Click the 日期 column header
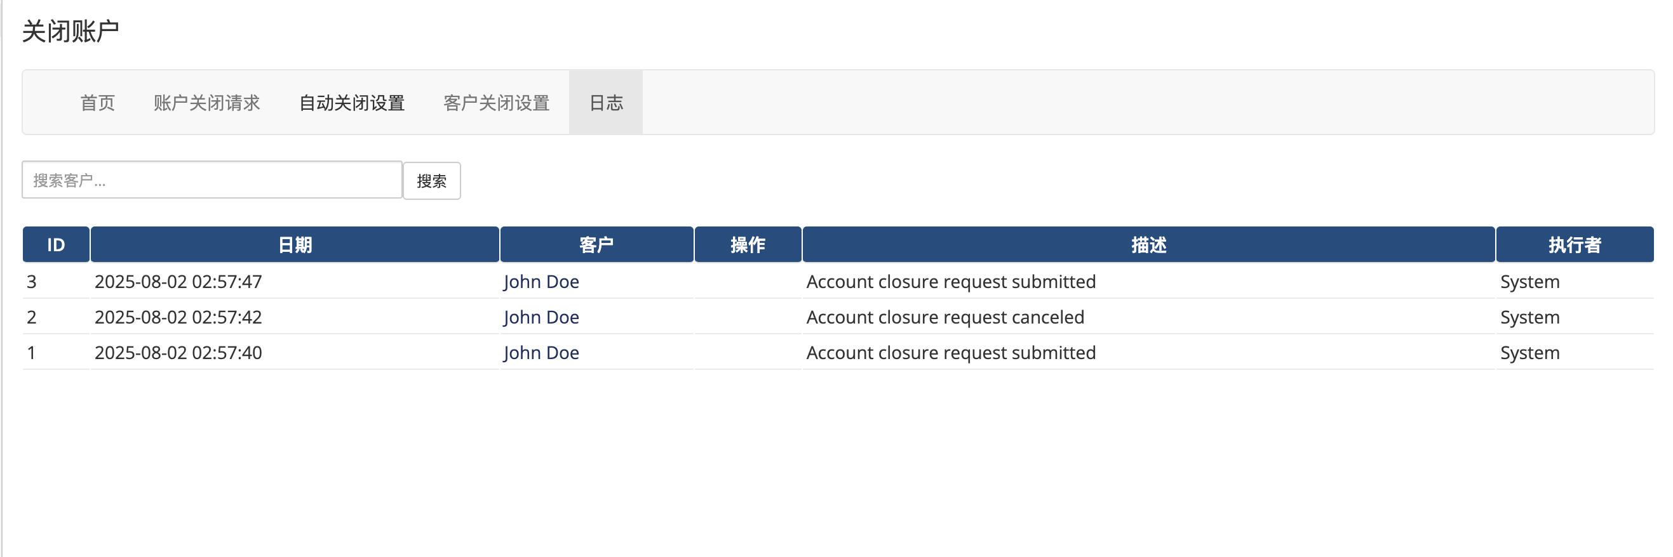The height and width of the screenshot is (557, 1673). tap(295, 244)
